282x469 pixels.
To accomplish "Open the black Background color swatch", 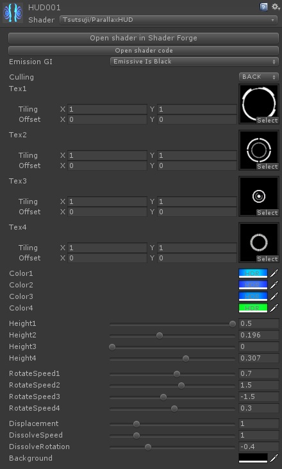I will pyautogui.click(x=253, y=458).
